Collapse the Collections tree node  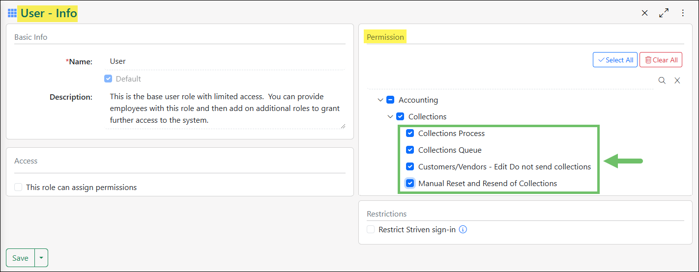(x=390, y=117)
